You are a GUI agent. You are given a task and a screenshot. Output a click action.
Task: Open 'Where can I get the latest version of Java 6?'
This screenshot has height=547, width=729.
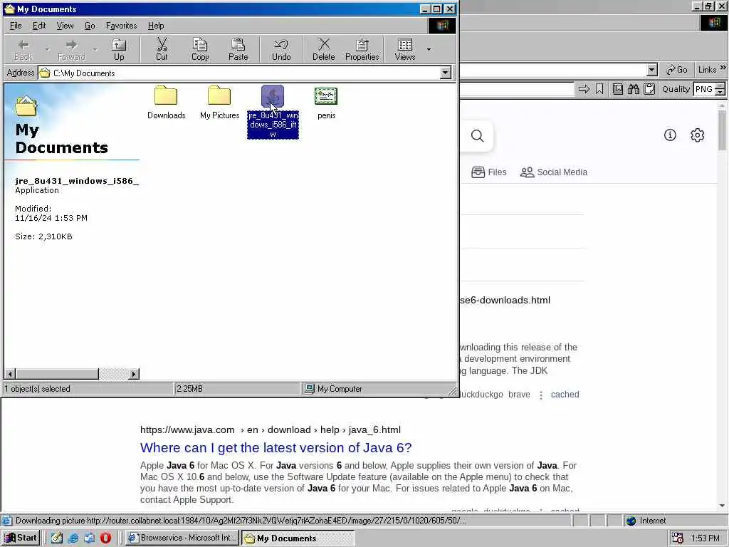(x=276, y=447)
